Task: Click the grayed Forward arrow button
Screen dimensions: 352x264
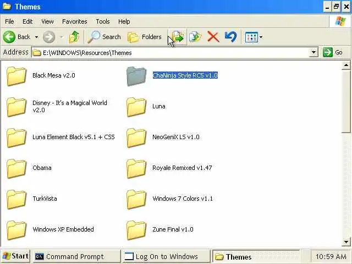Action: point(49,37)
